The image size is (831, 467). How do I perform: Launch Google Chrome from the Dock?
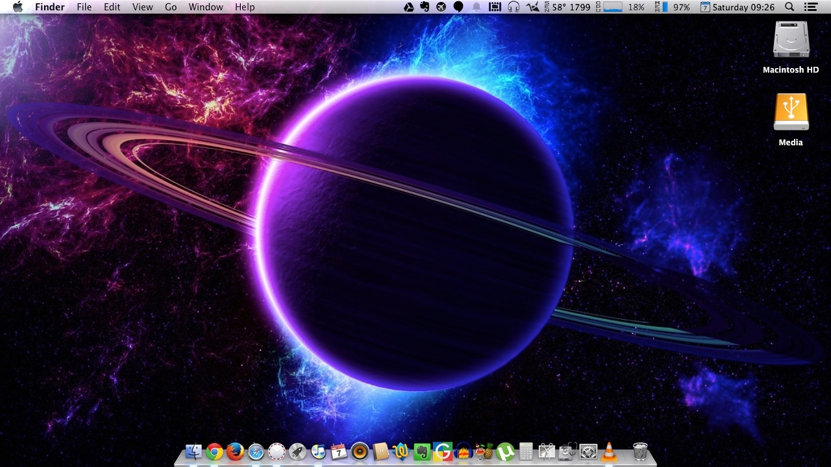click(214, 451)
